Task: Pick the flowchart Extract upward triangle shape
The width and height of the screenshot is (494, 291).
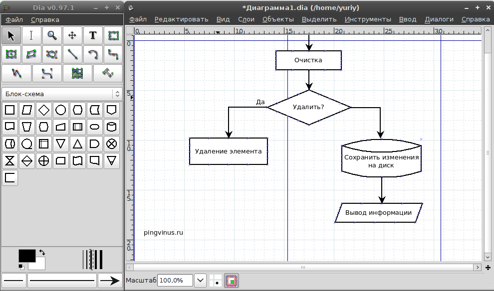Action: 77,144
